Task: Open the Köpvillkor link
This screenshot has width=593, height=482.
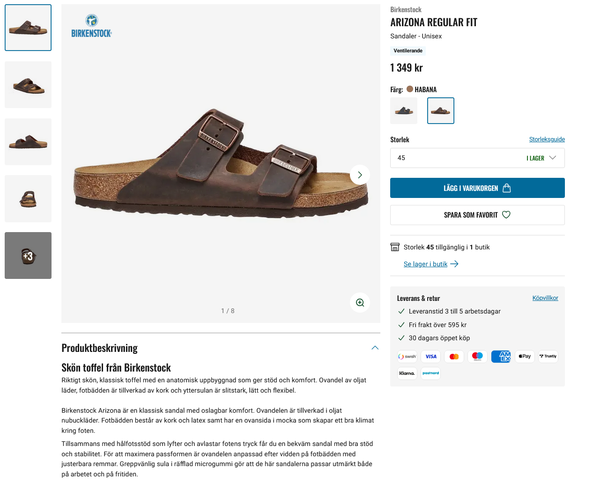Action: 545,298
